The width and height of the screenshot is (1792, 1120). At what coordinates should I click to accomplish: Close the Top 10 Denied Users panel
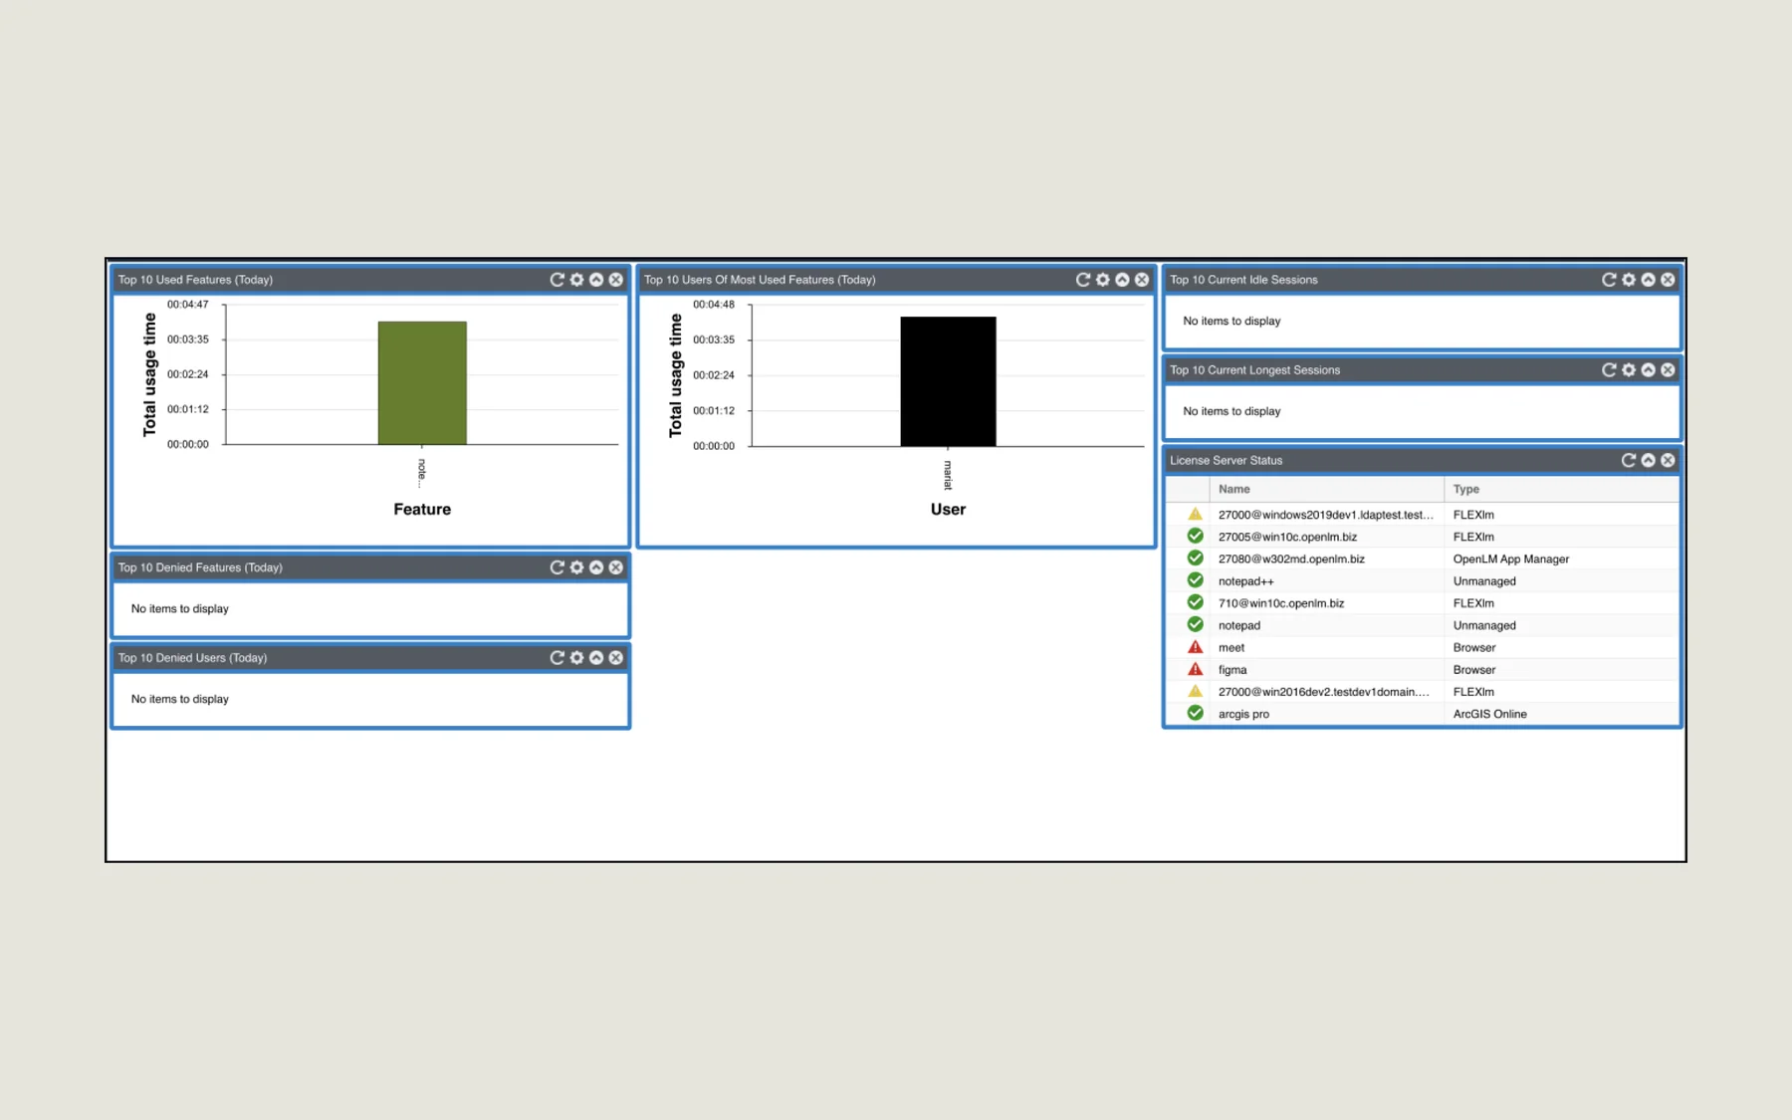[616, 658]
